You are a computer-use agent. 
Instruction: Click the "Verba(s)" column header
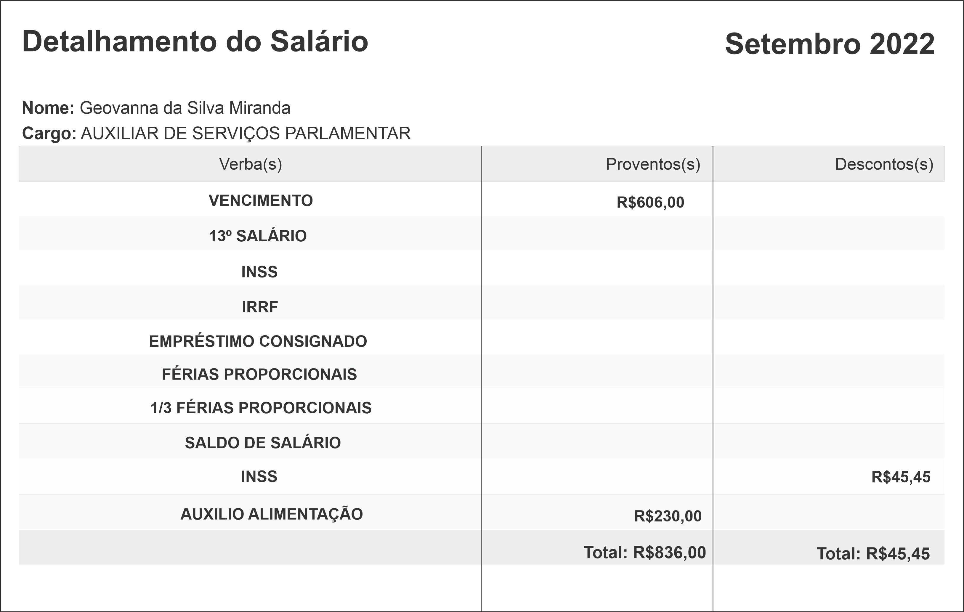point(250,164)
